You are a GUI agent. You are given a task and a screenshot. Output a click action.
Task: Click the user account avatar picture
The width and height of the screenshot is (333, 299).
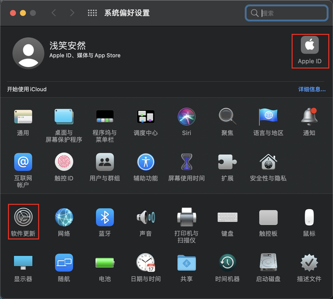coord(28,53)
